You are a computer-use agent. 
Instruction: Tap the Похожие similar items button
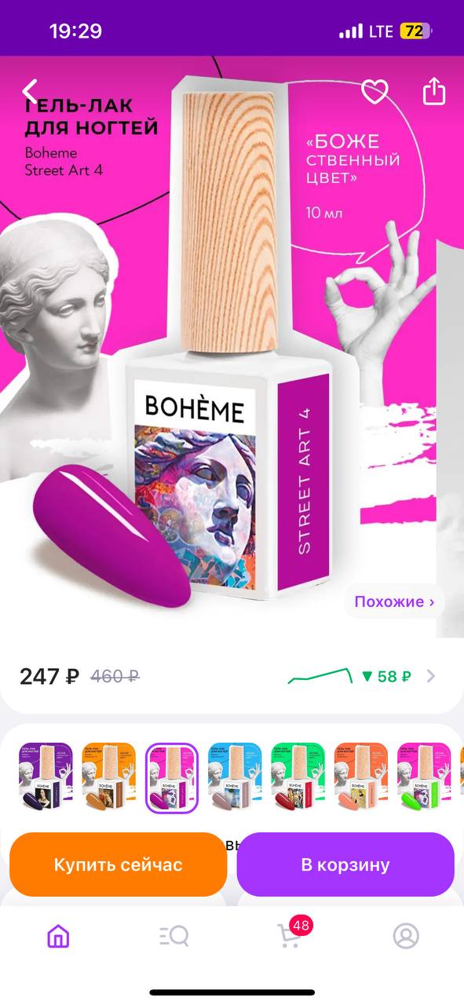point(394,602)
